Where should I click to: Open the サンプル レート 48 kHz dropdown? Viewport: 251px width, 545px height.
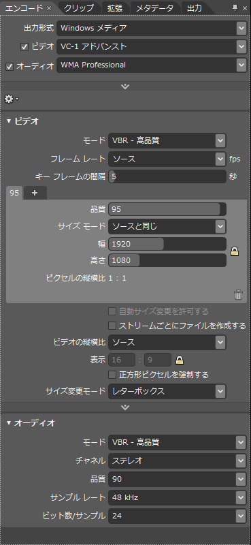pos(178,498)
